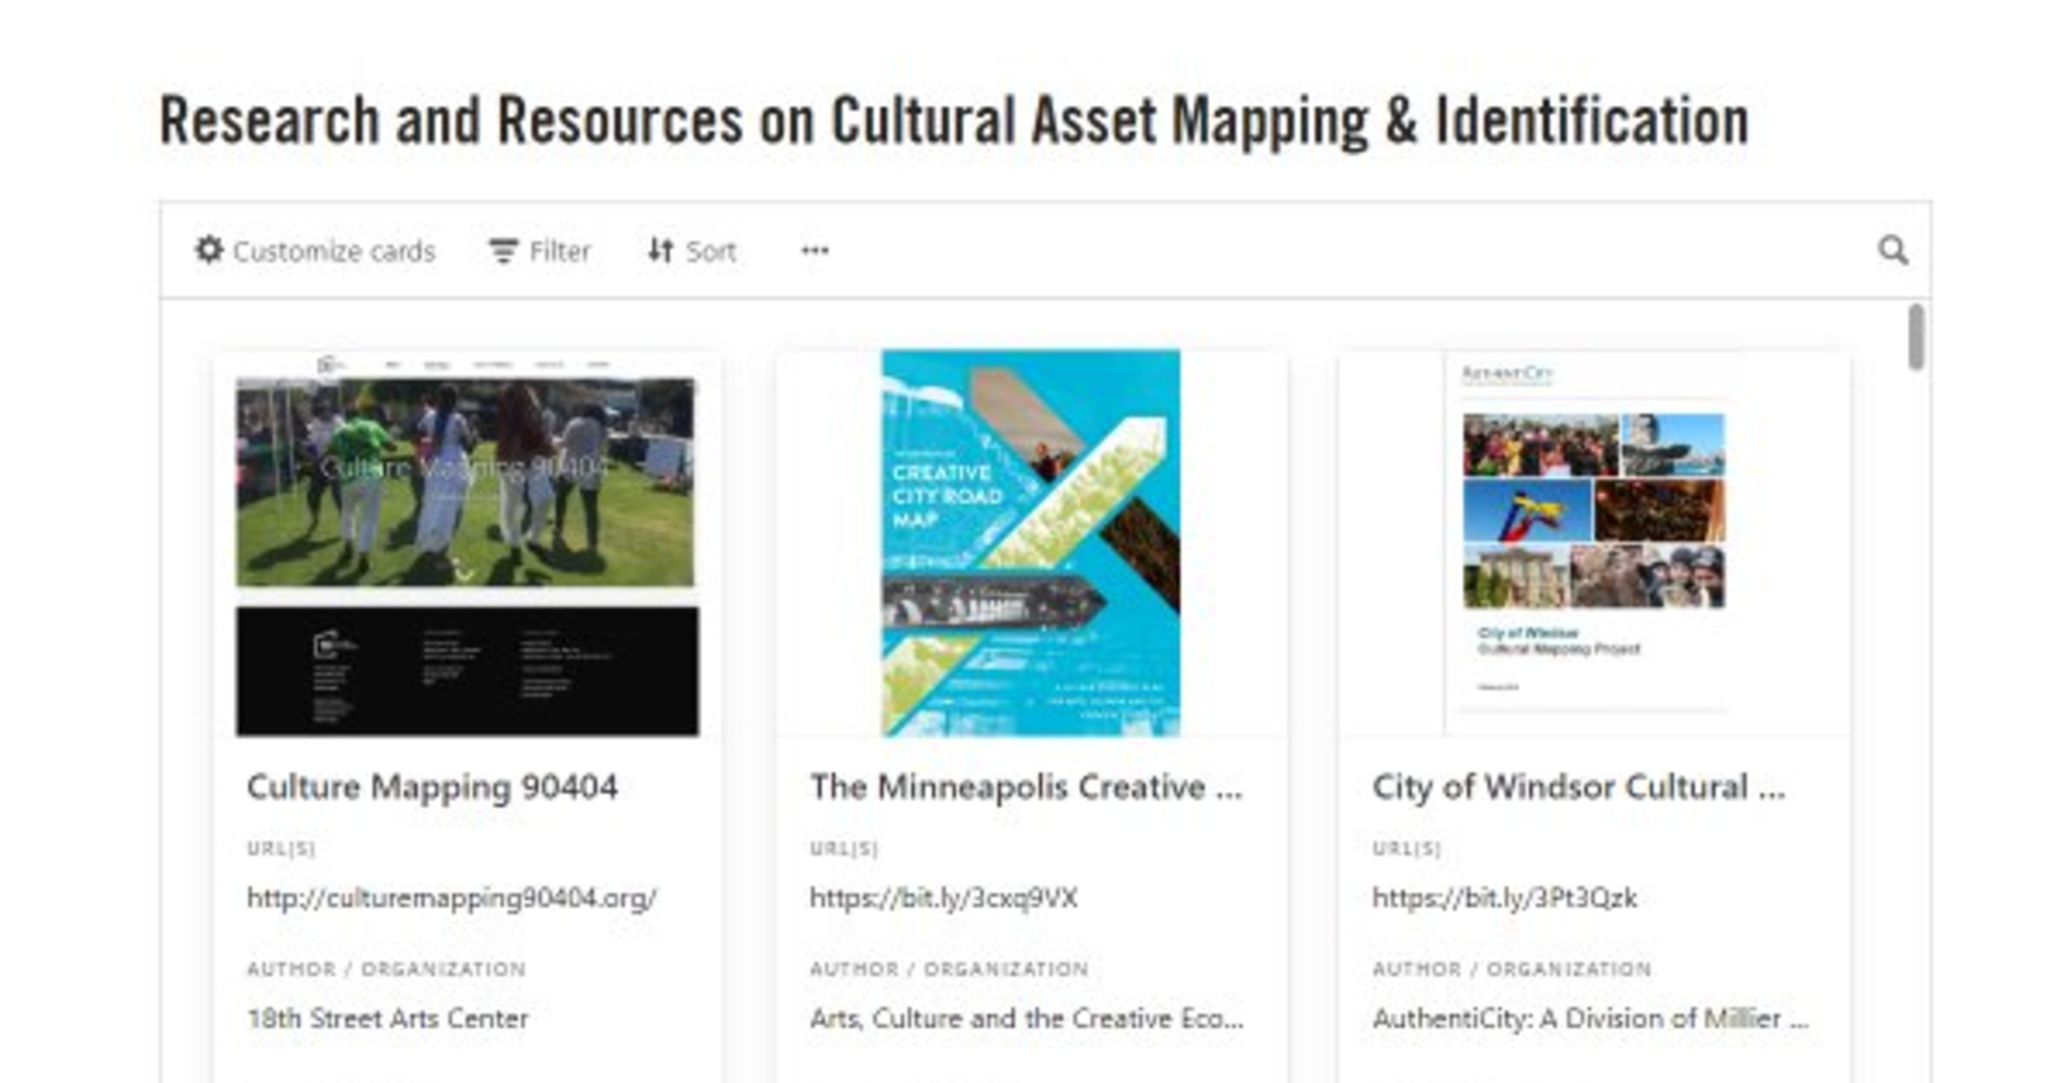Click the 18th Street Arts Center author
Screen dimensions: 2071x1083
[387, 1019]
